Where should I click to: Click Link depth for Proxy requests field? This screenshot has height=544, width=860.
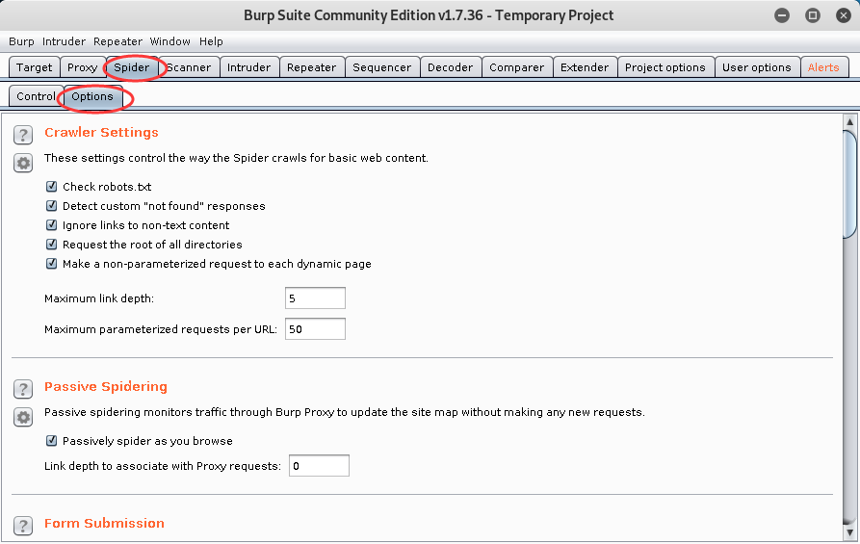click(319, 466)
